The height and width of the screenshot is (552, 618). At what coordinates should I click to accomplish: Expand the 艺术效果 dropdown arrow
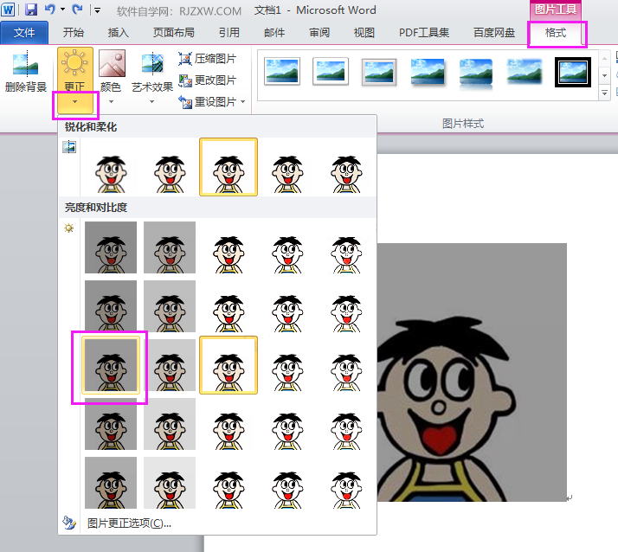point(151,102)
